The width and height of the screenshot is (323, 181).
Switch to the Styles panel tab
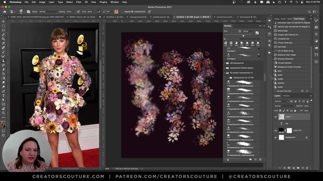[x=290, y=19]
